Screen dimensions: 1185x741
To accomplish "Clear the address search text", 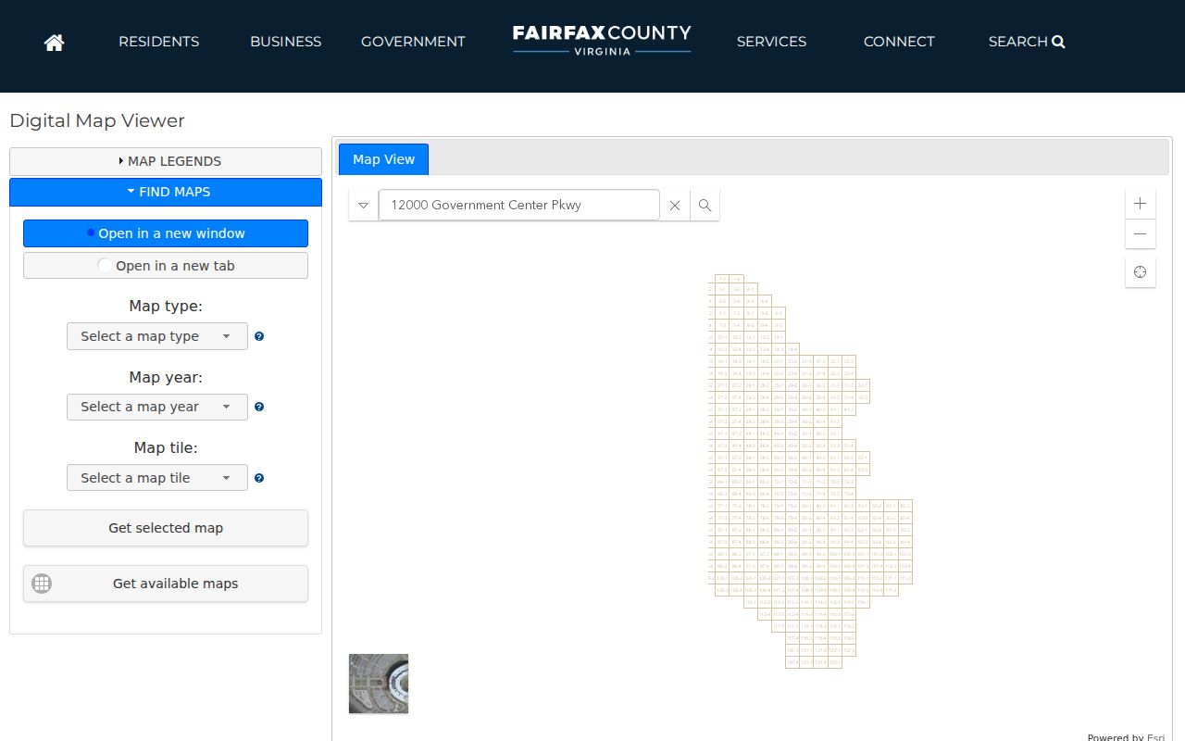I will [675, 206].
